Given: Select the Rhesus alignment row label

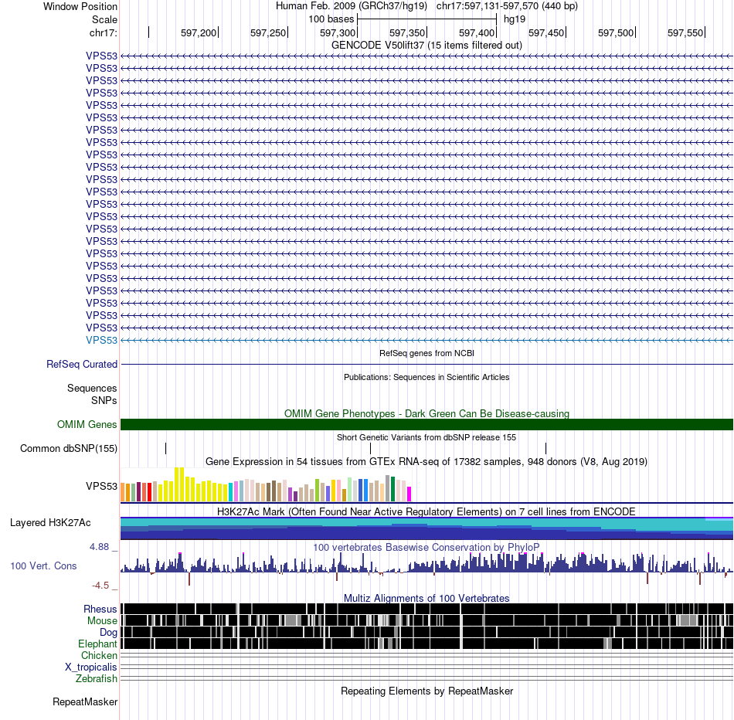Looking at the screenshot, I should pyautogui.click(x=100, y=609).
